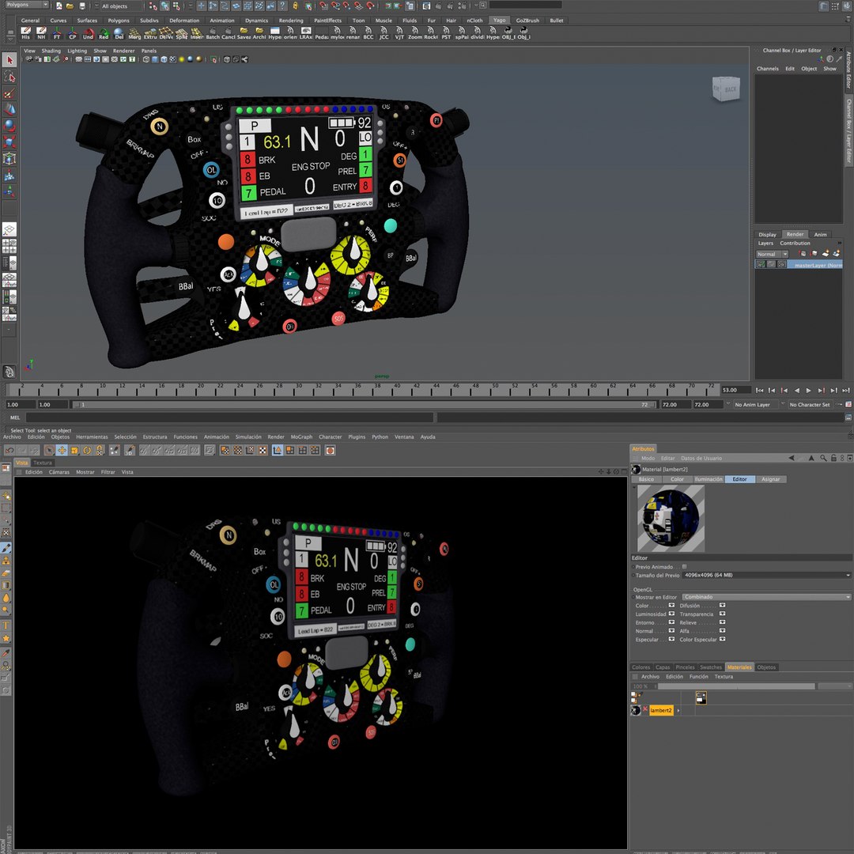Select the Cinema 4D Move tool
The width and height of the screenshot is (854, 854).
(62, 451)
